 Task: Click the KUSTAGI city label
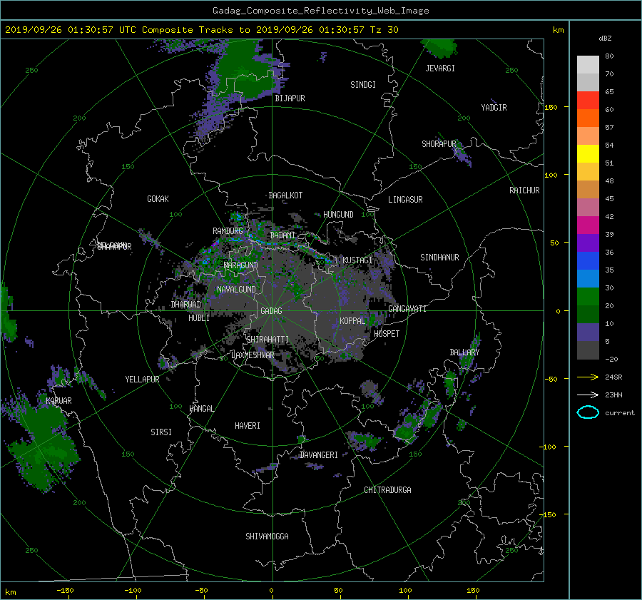[x=357, y=260]
